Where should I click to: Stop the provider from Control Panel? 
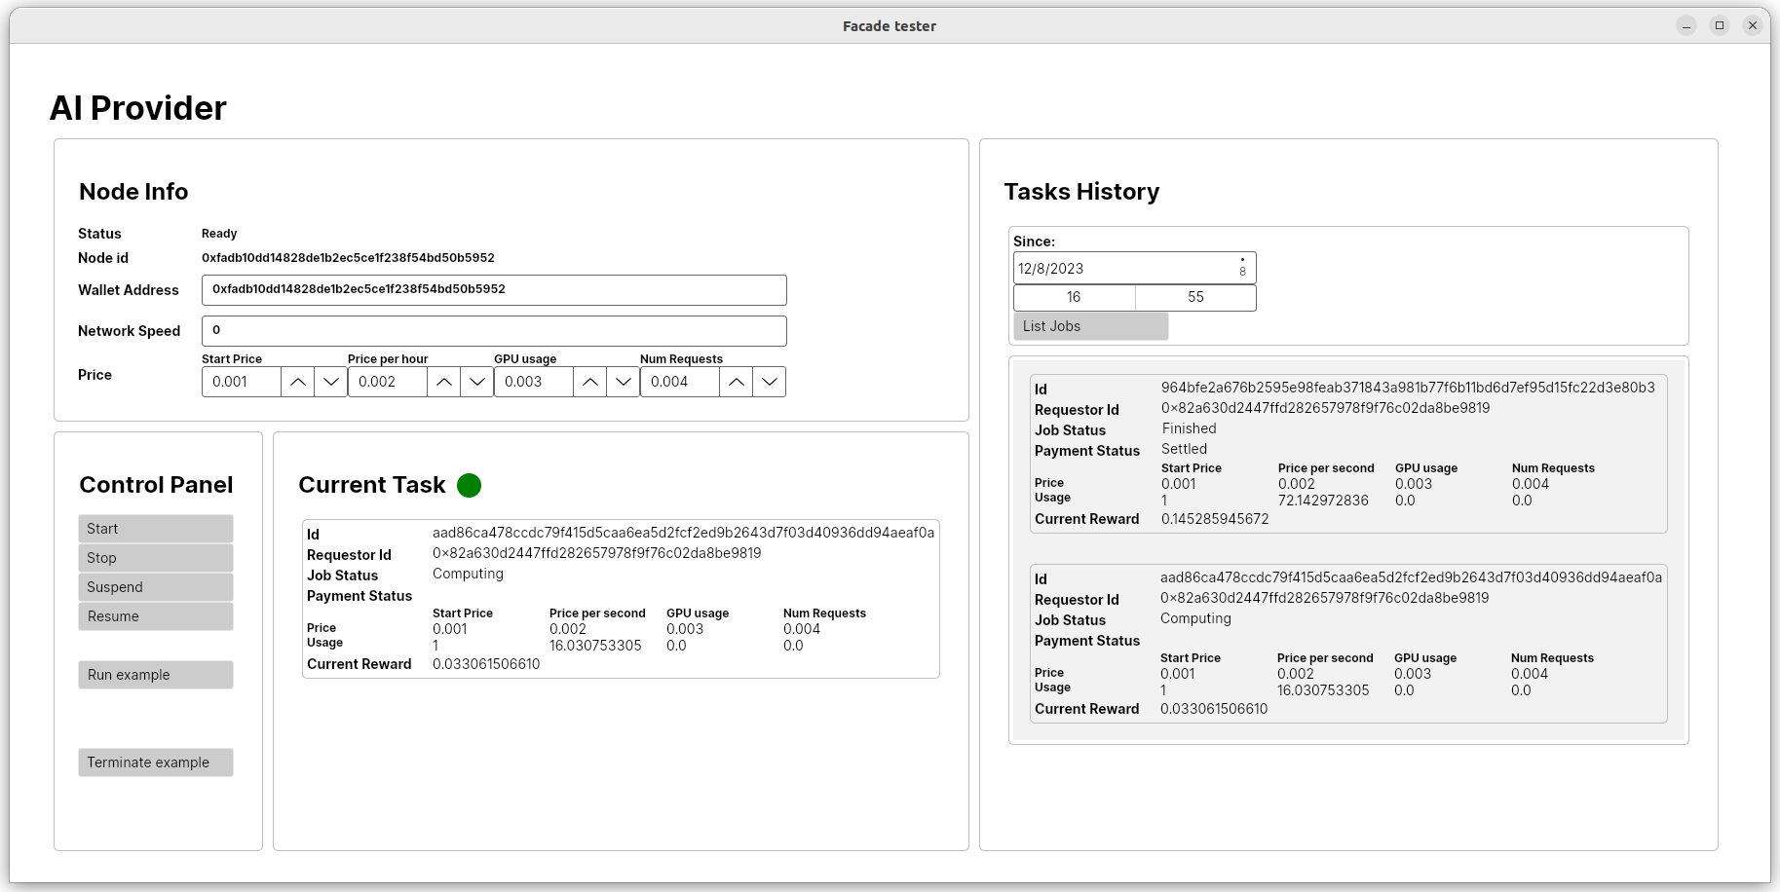[156, 558]
